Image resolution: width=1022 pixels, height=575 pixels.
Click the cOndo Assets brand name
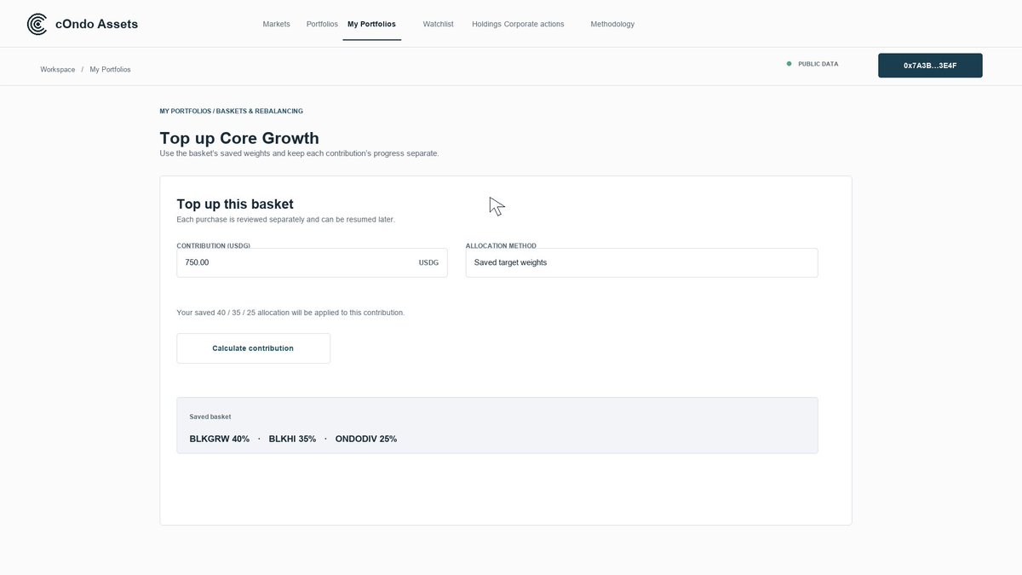point(96,24)
